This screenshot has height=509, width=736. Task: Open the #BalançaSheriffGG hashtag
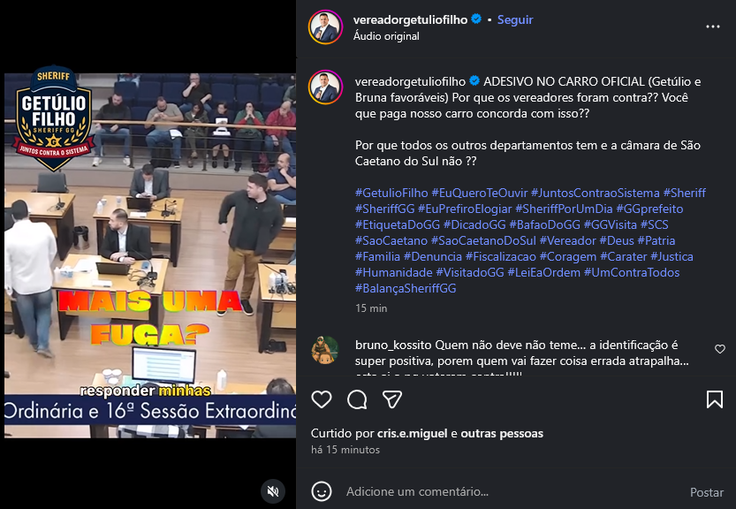pos(406,288)
